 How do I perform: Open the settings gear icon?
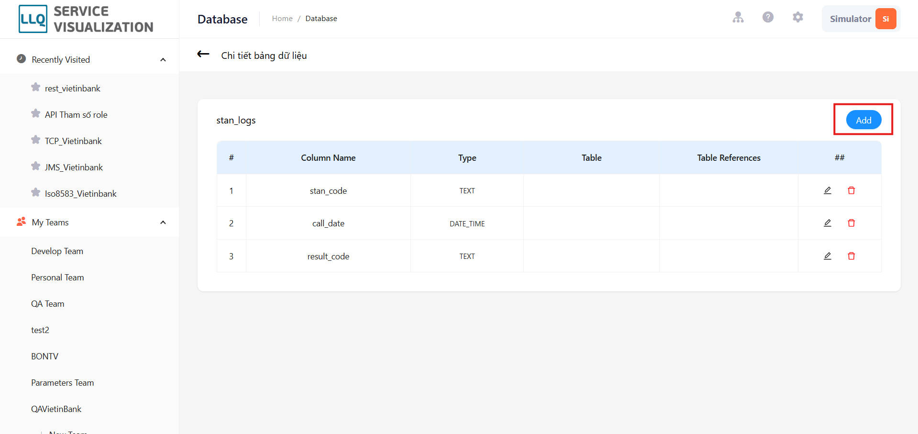[x=797, y=18]
